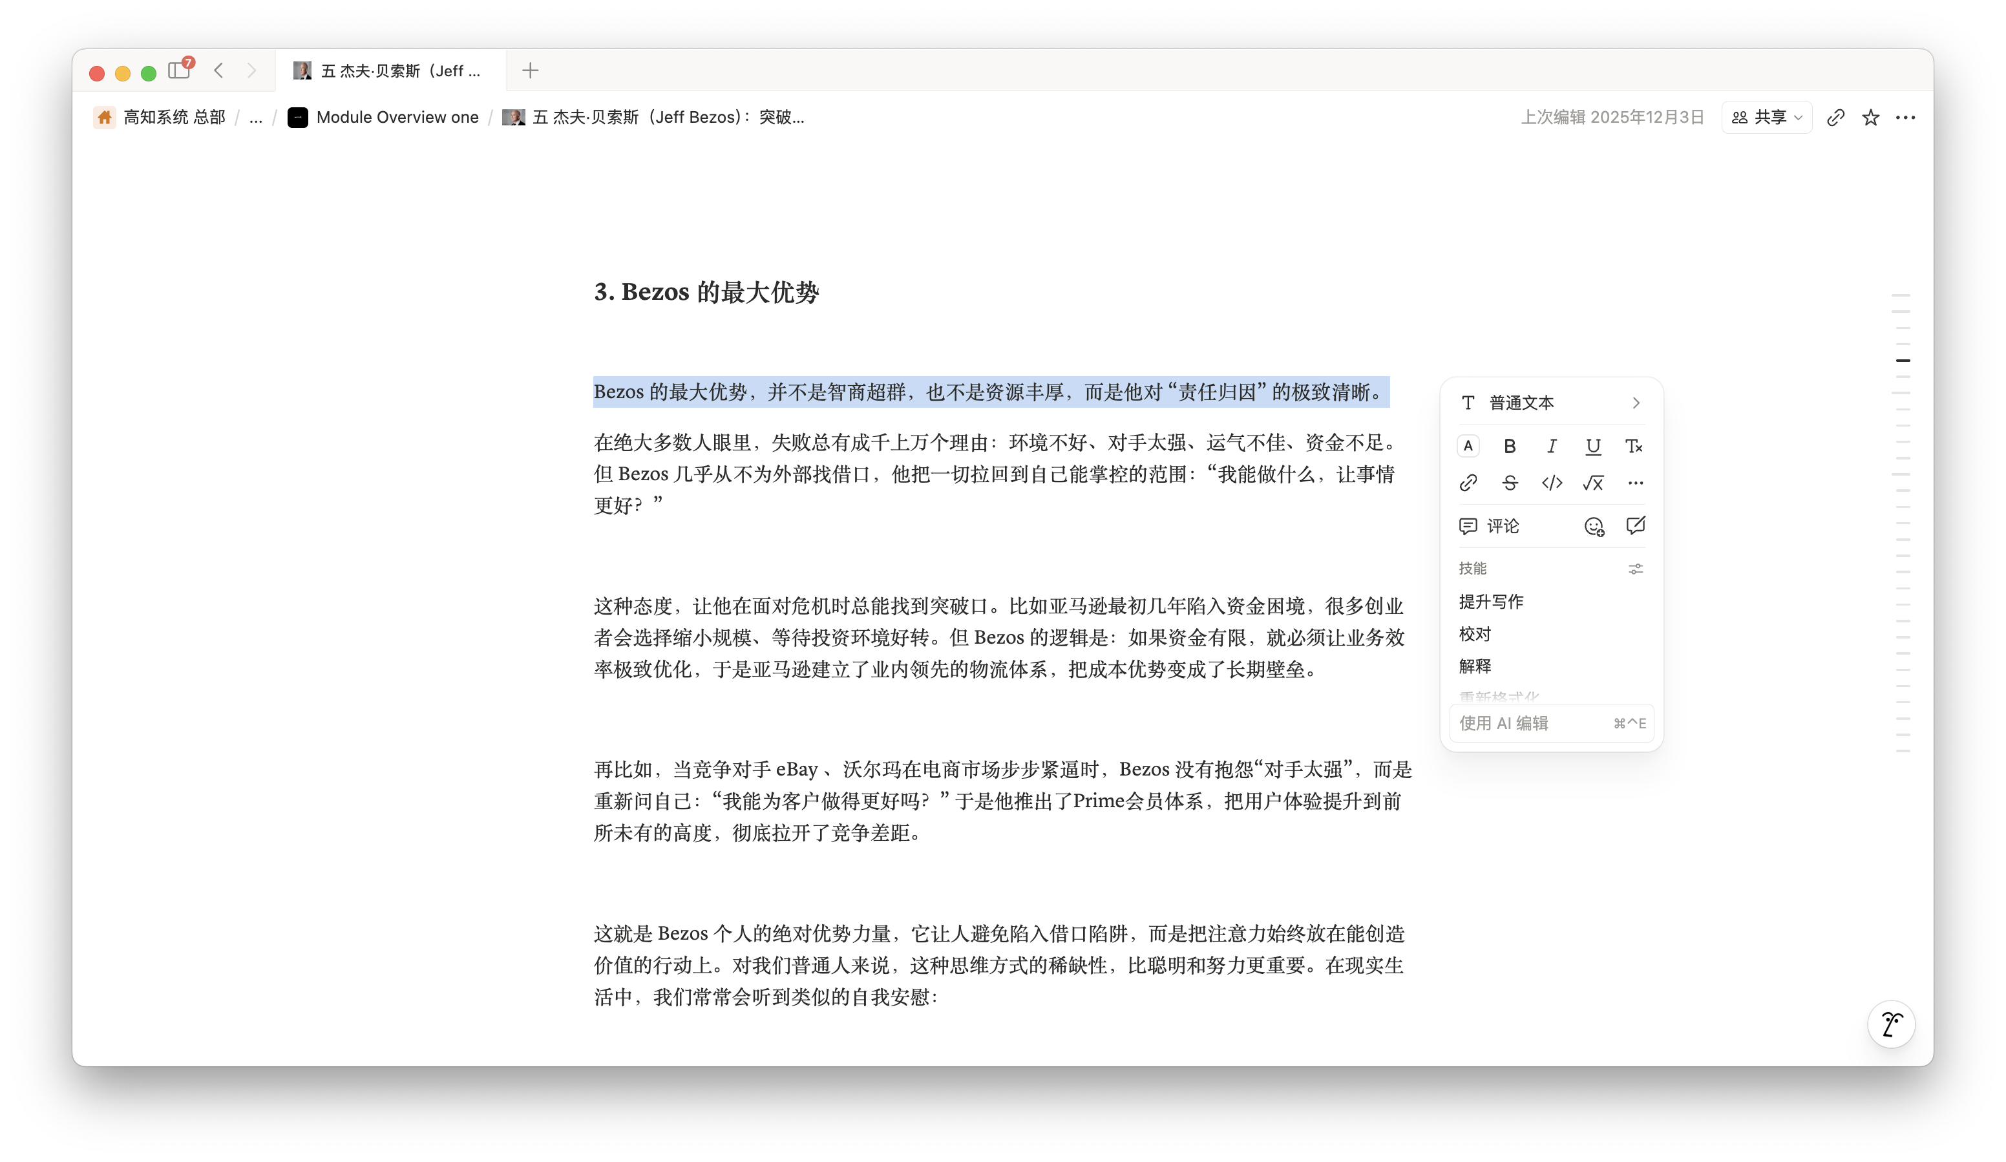Screen dimensions: 2006x1162
Task: Click the highlighted sentence about 责任归因
Action: point(991,392)
